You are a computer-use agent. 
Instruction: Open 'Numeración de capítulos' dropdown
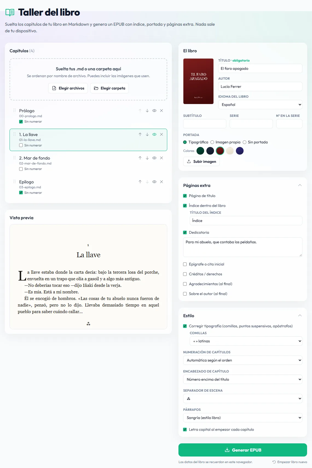(243, 360)
